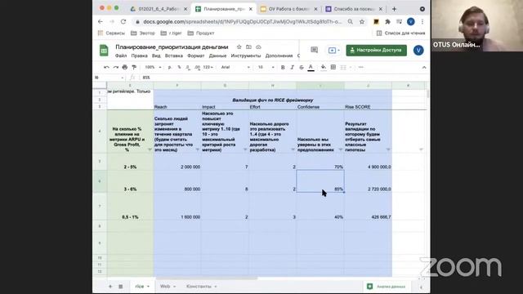The height and width of the screenshot is (294, 523).
Task: Click the Настройки Доступа share button
Action: (x=376, y=51)
